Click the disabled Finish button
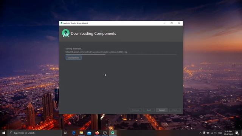This screenshot has width=242, height=136. (175, 110)
